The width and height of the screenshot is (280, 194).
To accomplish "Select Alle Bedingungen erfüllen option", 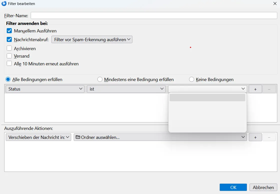I will coord(8,80).
